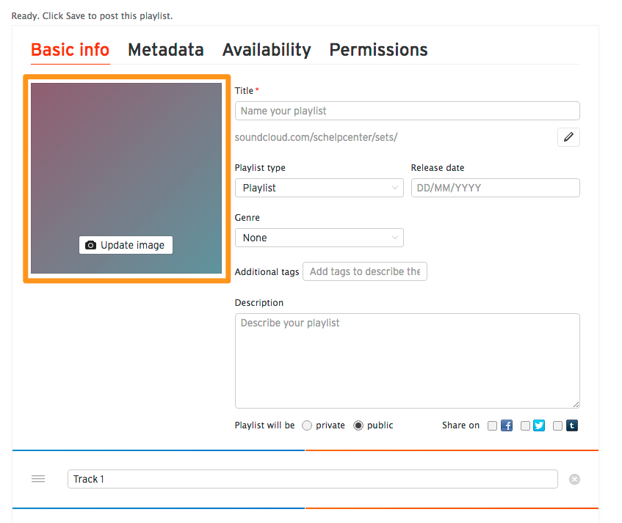Click the drag handle beside Track 1
Viewport: 622px width, 523px height.
[x=38, y=479]
